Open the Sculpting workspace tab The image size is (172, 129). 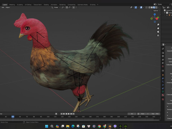pos(20,5)
